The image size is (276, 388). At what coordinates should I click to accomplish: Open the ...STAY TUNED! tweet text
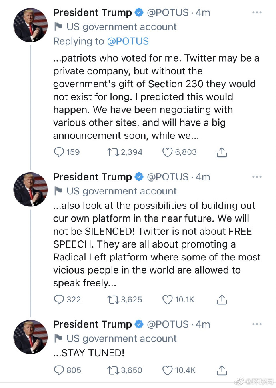(x=89, y=353)
